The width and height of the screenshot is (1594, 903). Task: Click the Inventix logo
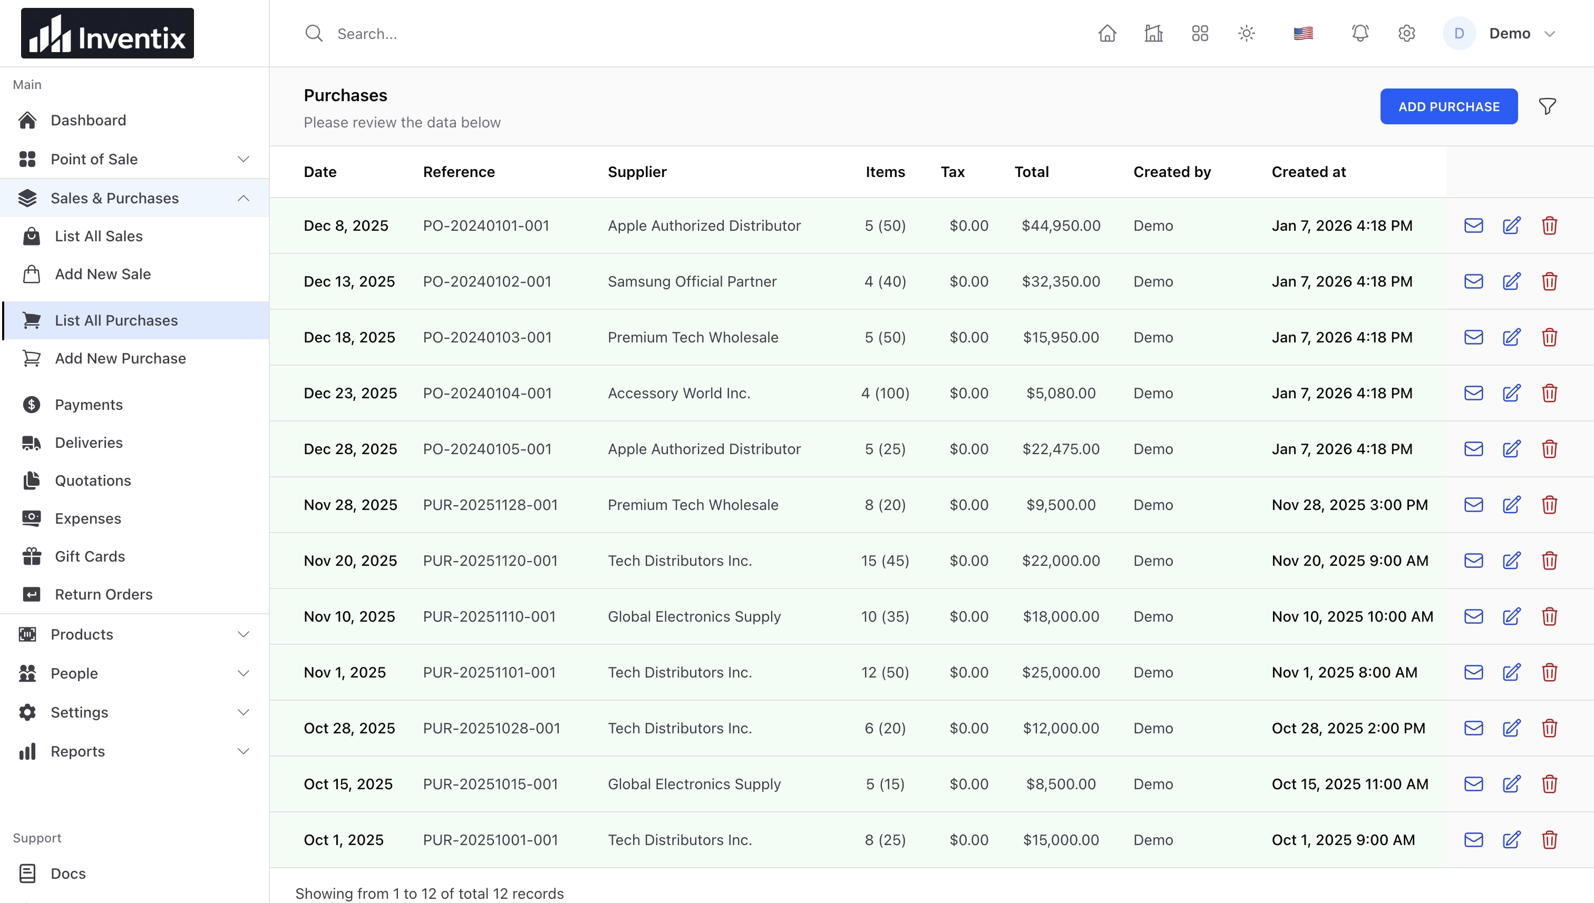(108, 34)
